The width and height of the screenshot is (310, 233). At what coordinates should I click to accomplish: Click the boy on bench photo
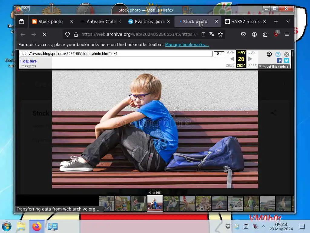[x=155, y=129]
